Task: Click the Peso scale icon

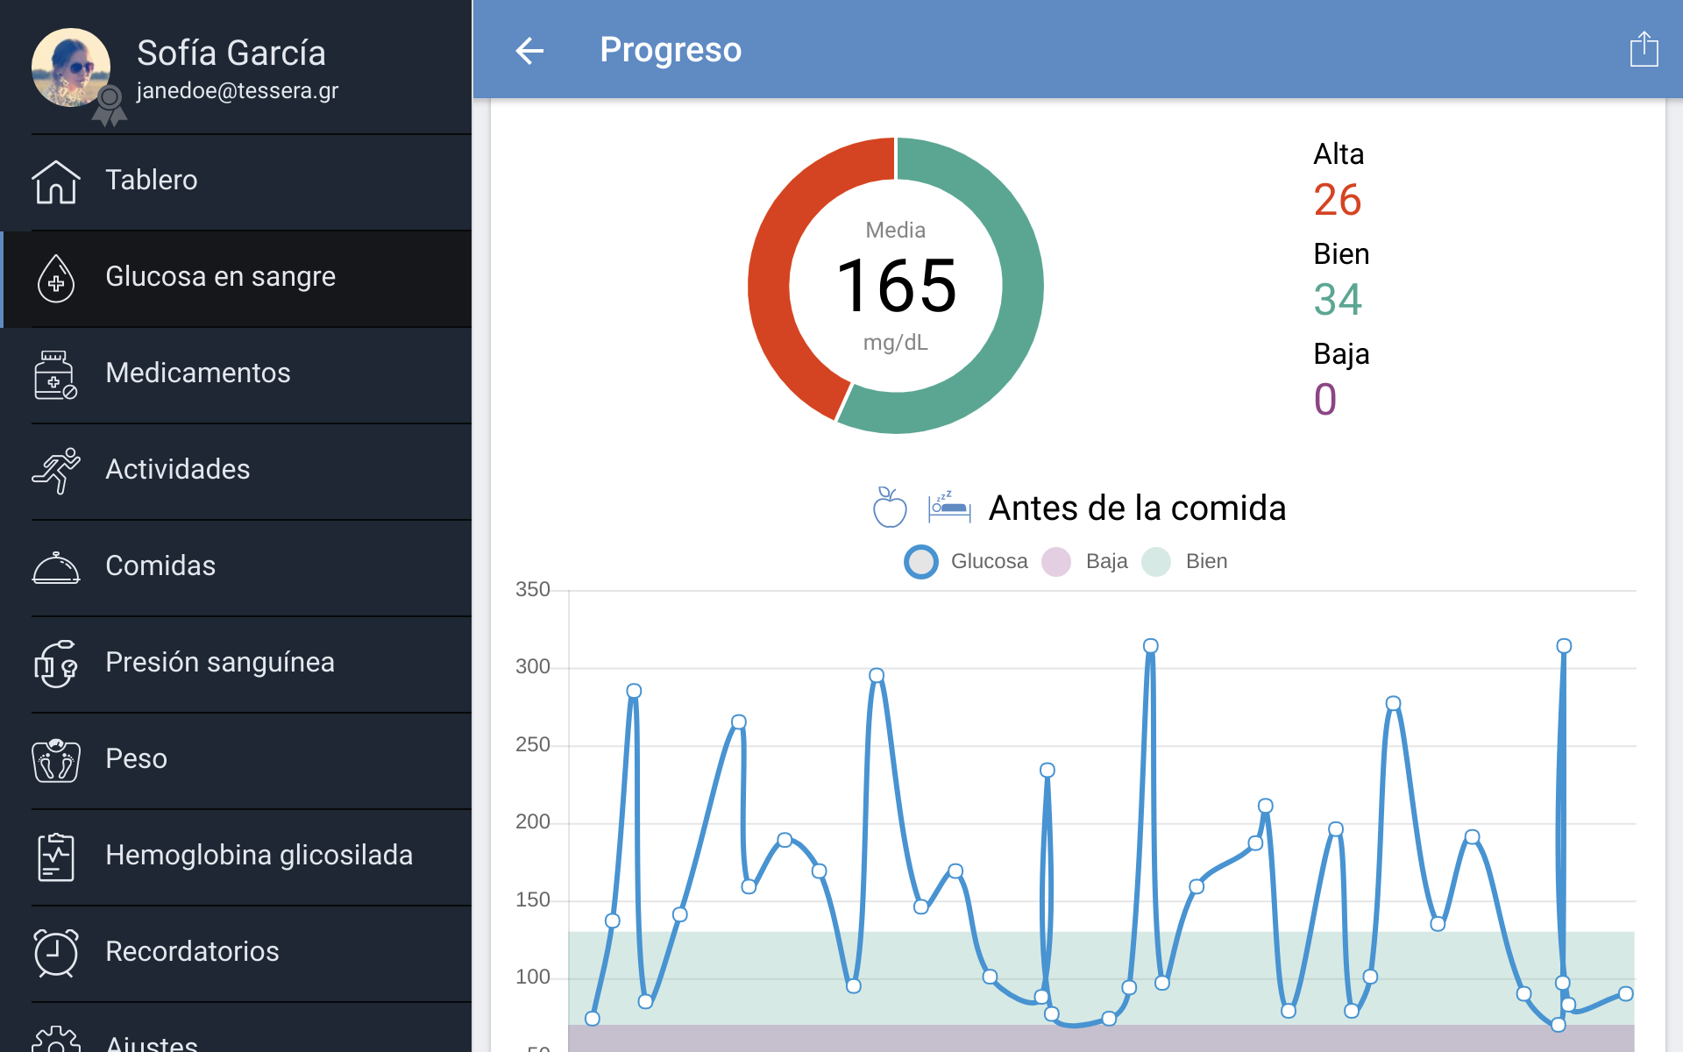Action: pos(56,760)
